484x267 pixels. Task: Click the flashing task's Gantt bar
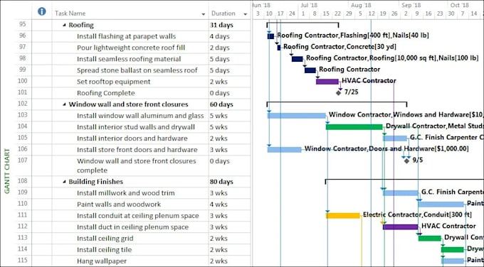pyautogui.click(x=270, y=36)
